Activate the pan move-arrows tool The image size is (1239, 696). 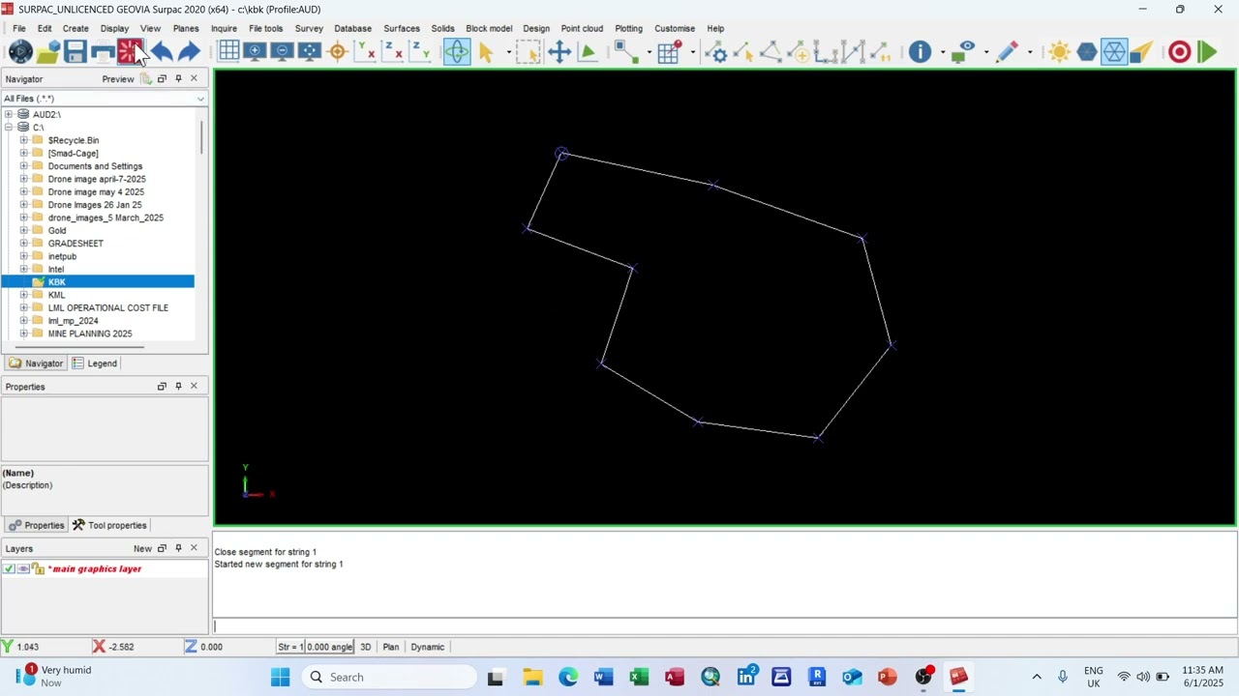(559, 52)
